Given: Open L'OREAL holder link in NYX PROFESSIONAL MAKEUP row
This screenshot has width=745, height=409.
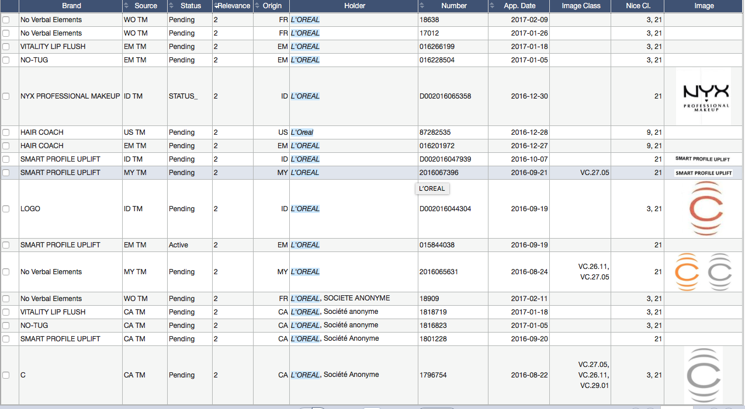Looking at the screenshot, I should (x=305, y=96).
